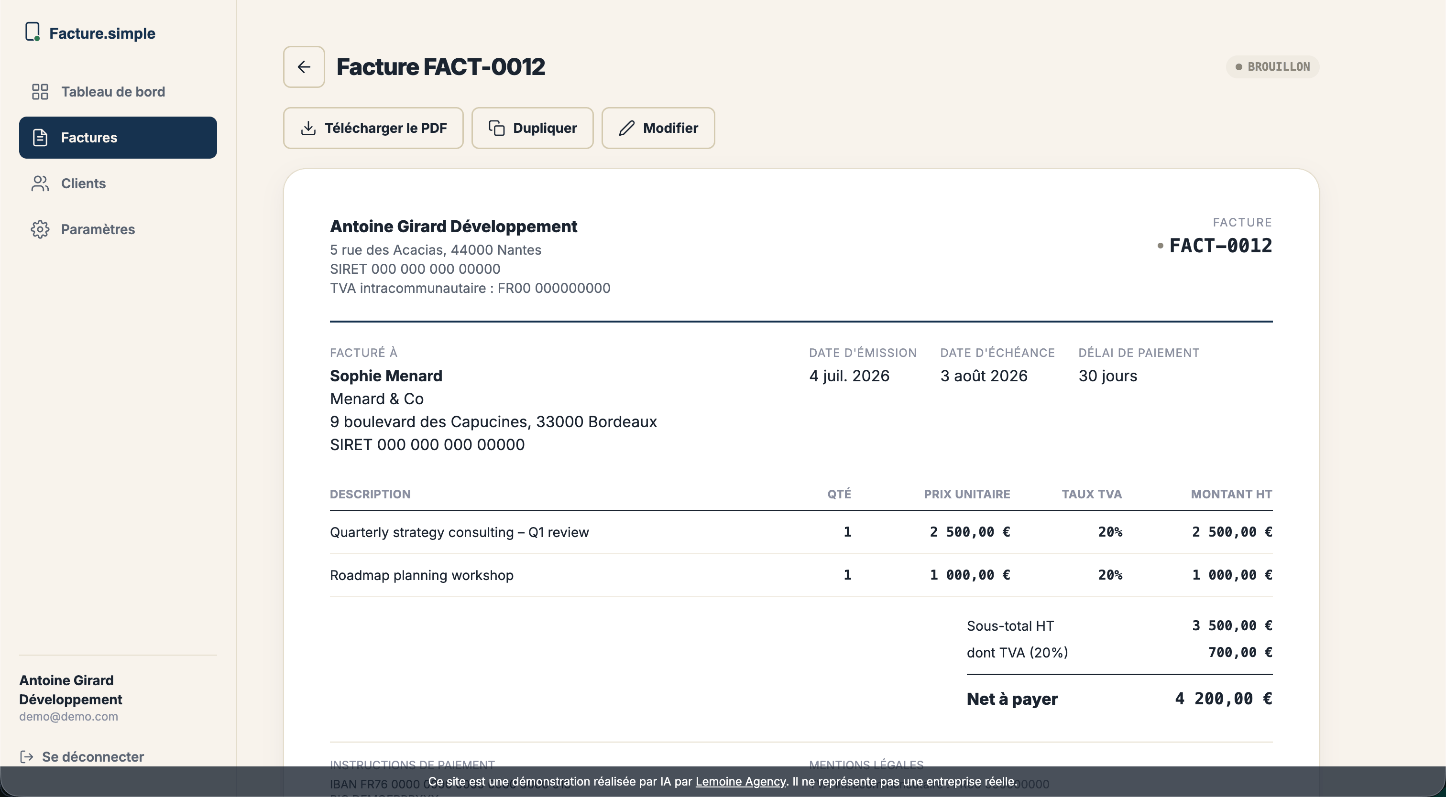Click the address 5 rue des Acacias

click(x=436, y=250)
